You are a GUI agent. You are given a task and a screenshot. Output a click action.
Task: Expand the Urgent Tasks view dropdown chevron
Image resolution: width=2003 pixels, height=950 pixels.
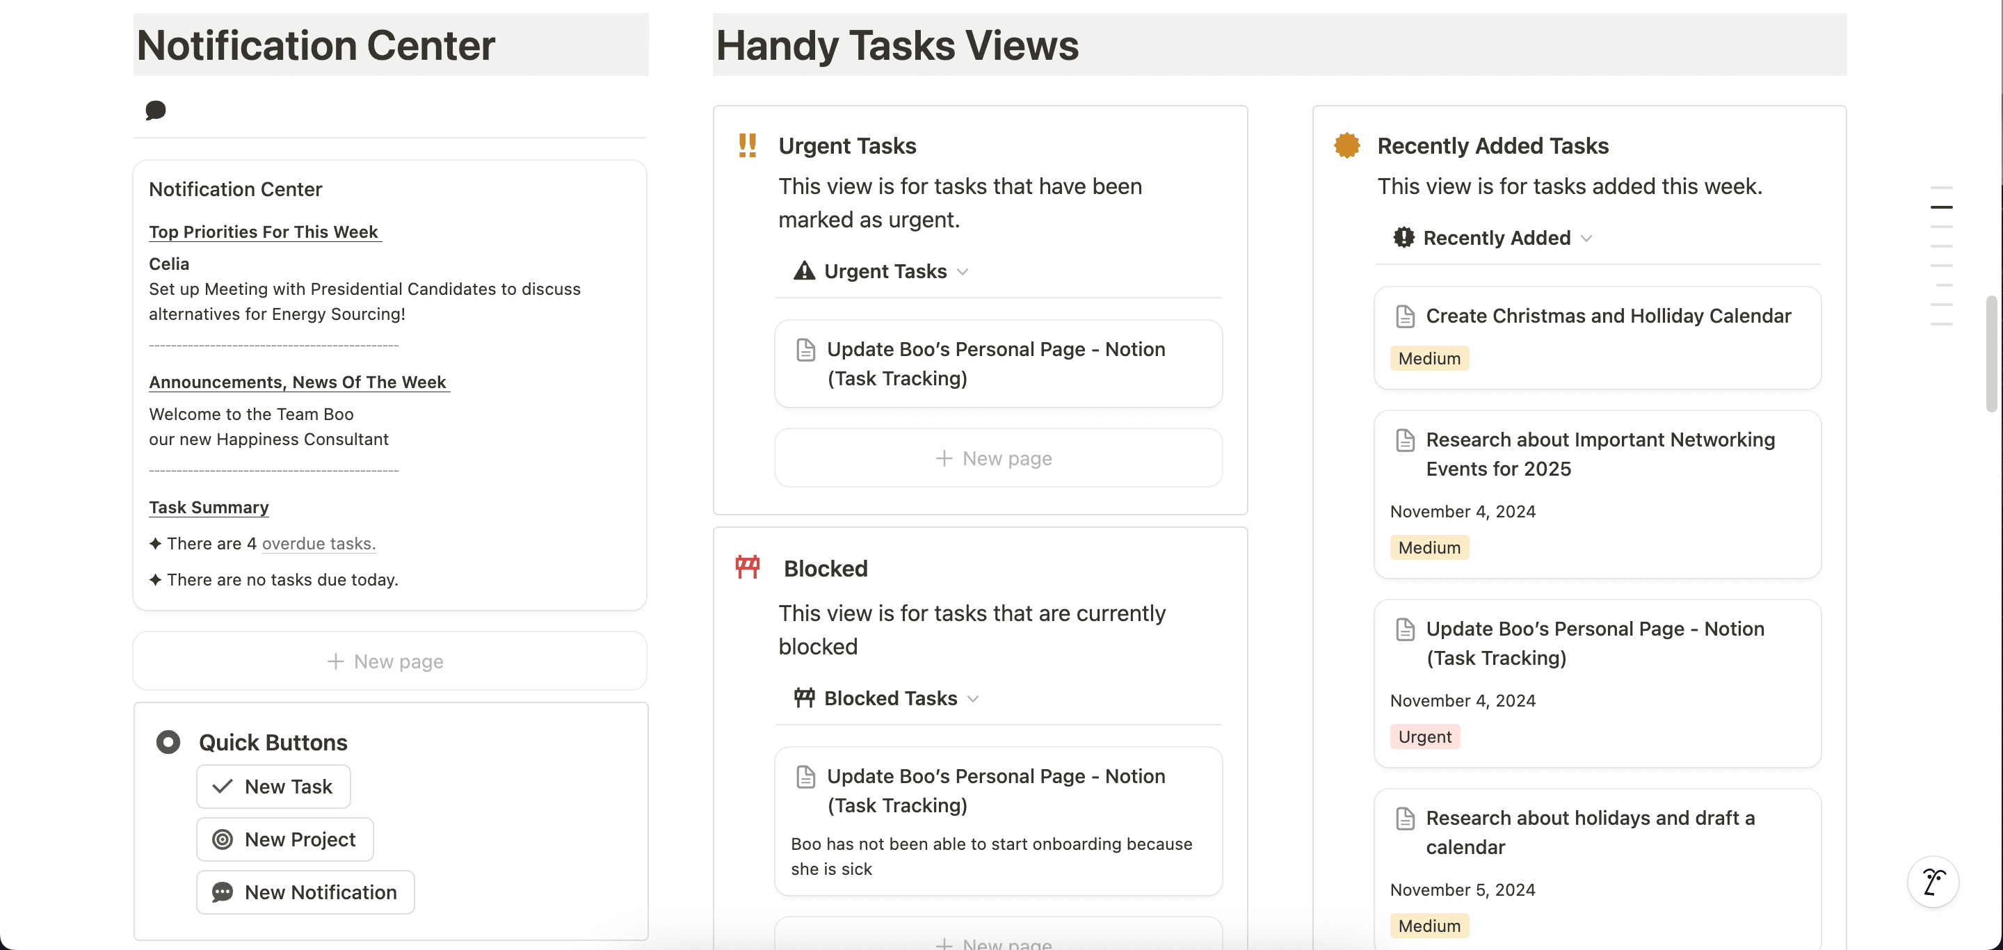(963, 272)
